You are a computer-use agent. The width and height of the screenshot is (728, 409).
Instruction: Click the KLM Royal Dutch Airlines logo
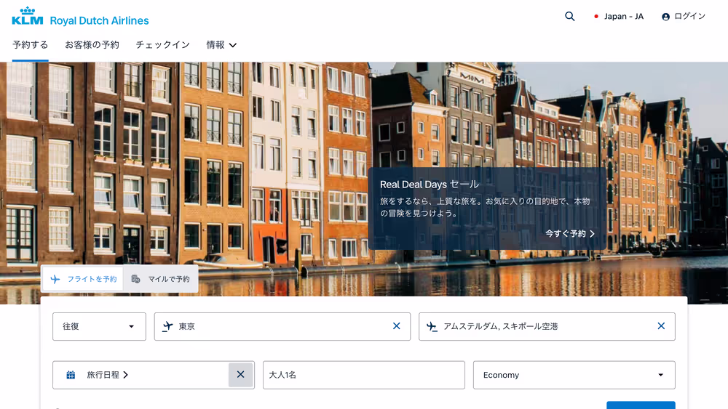click(x=80, y=17)
